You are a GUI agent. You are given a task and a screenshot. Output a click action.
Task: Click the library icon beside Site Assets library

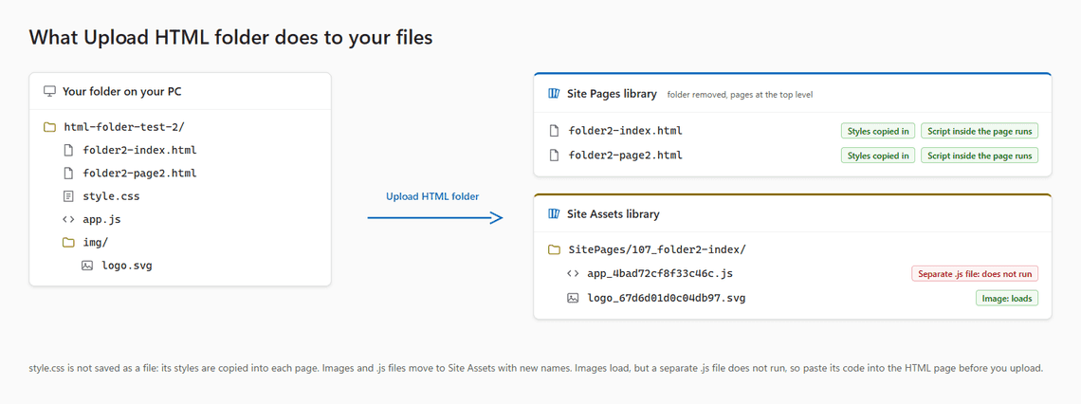[553, 213]
